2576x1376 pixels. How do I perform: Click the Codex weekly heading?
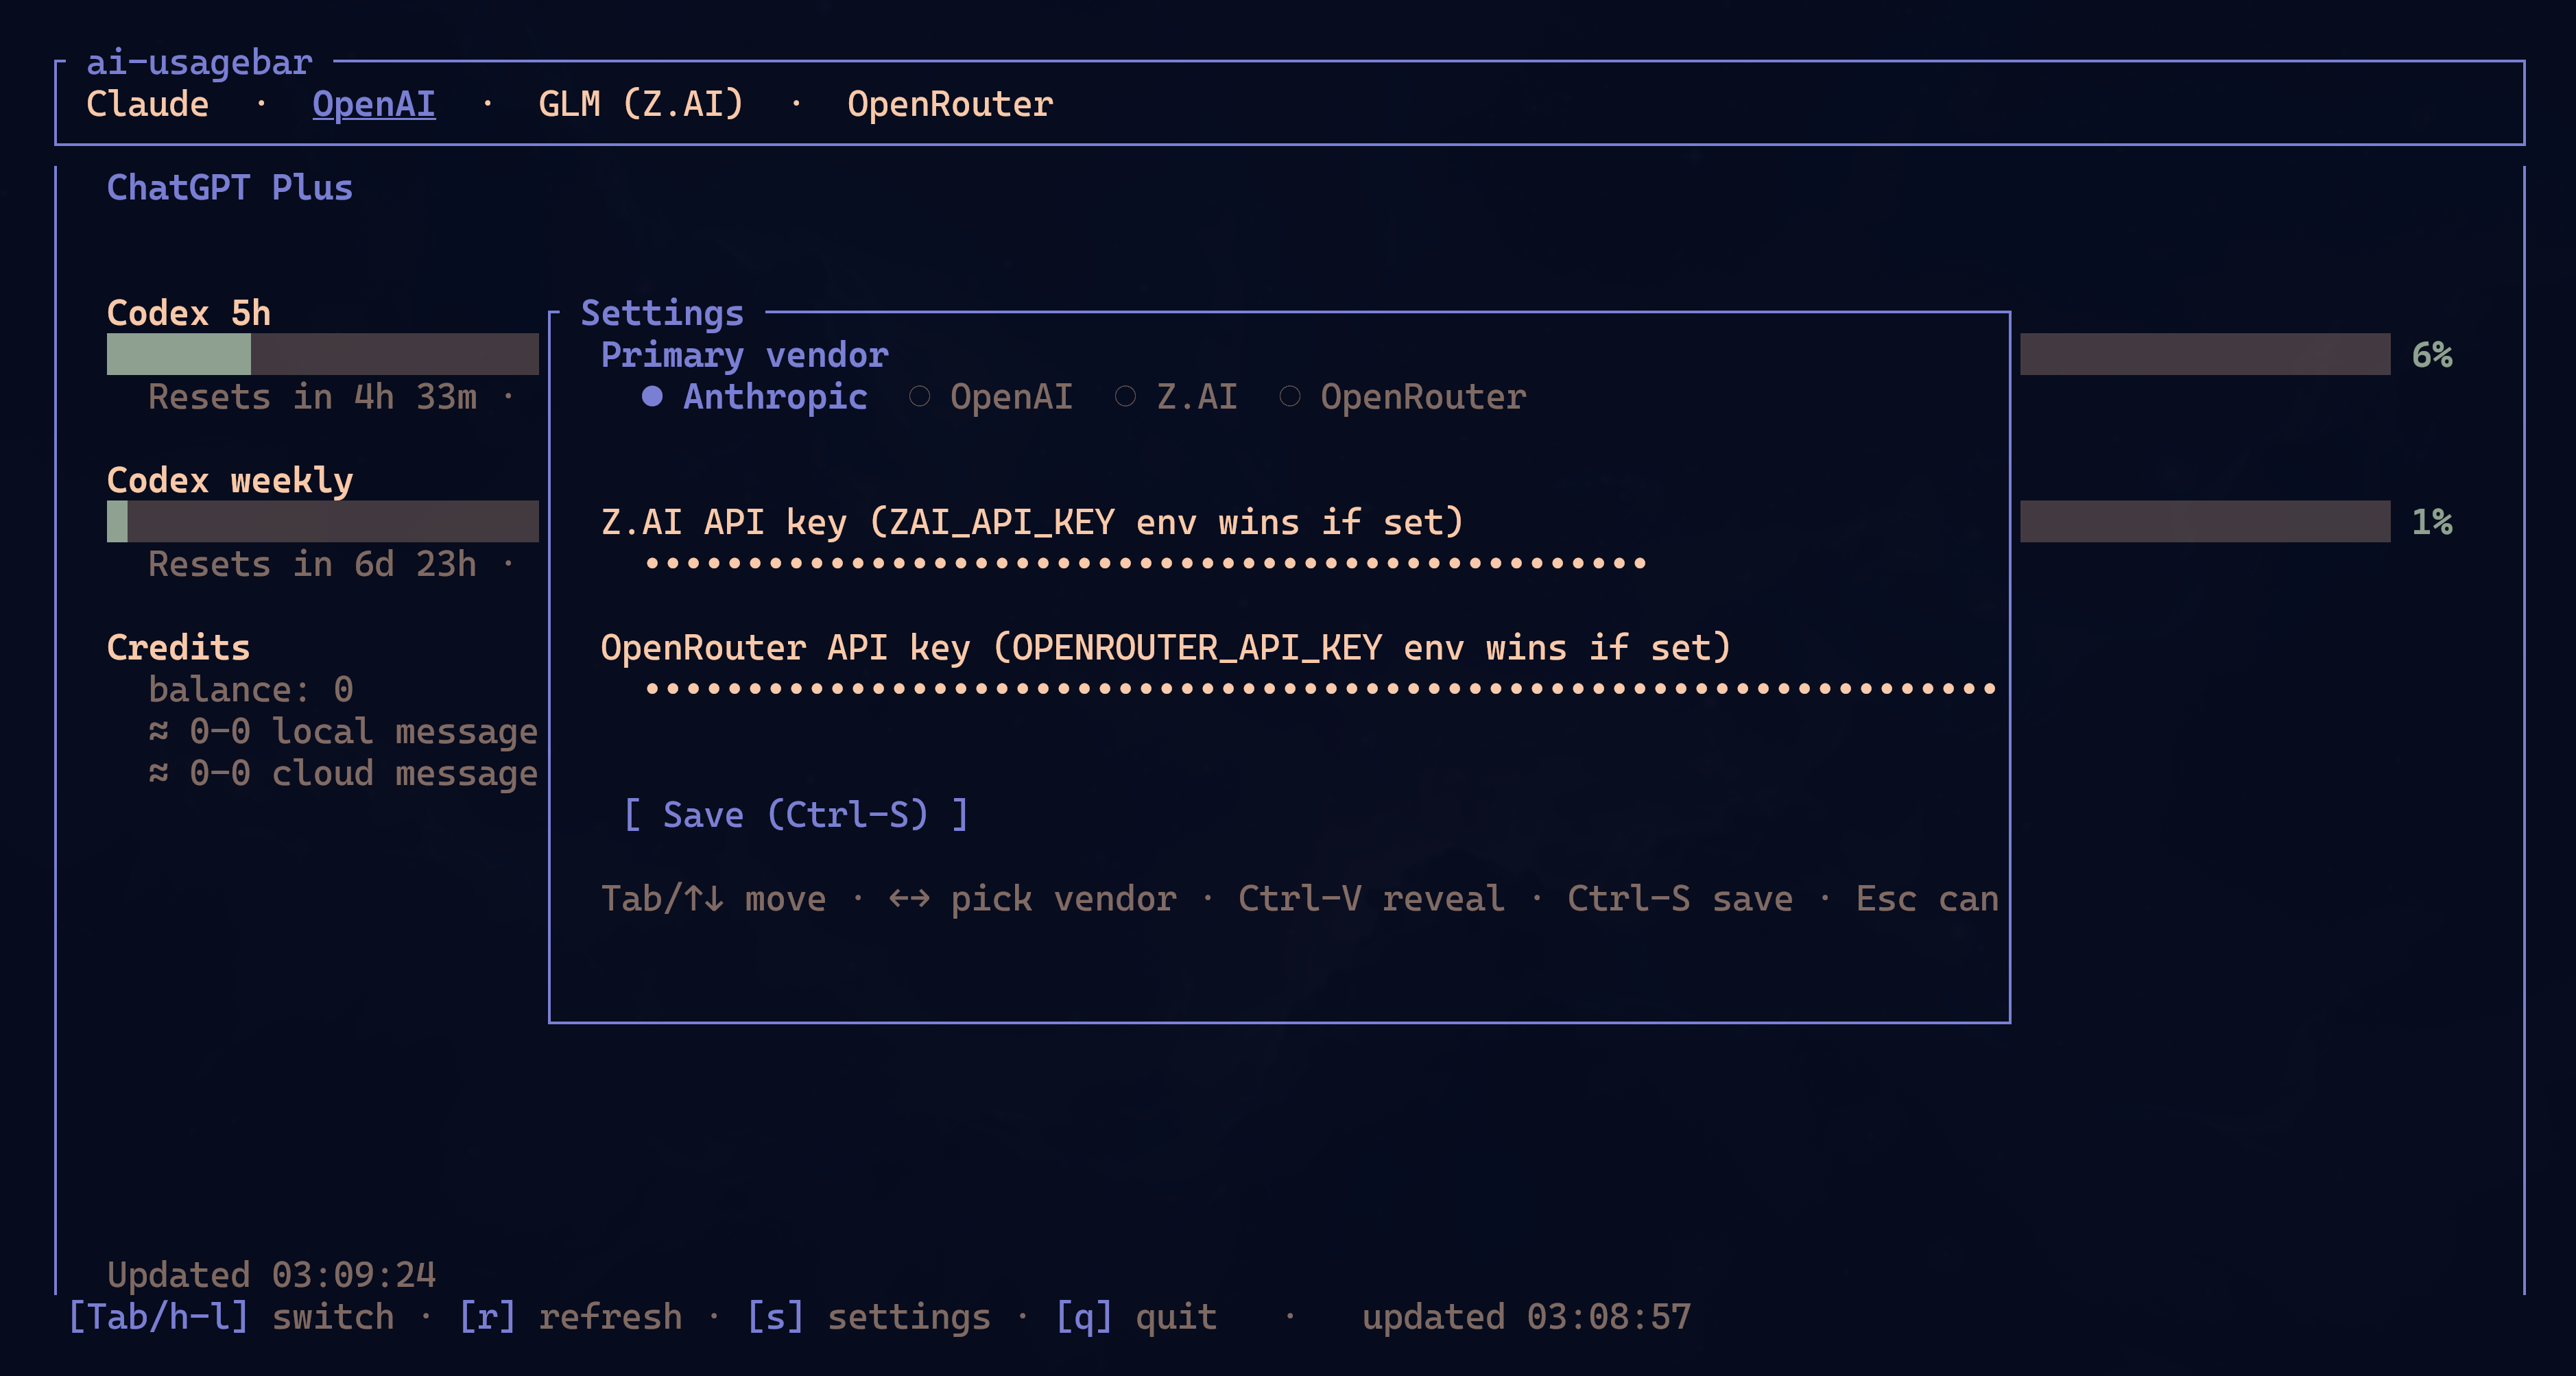click(230, 481)
